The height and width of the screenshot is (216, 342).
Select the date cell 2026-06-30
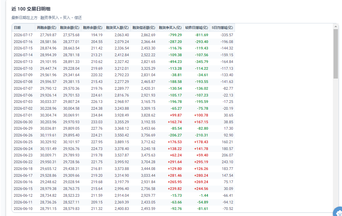[23, 122]
